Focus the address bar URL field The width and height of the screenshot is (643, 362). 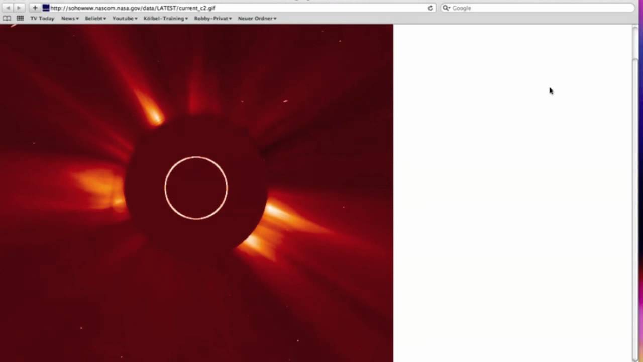point(238,8)
